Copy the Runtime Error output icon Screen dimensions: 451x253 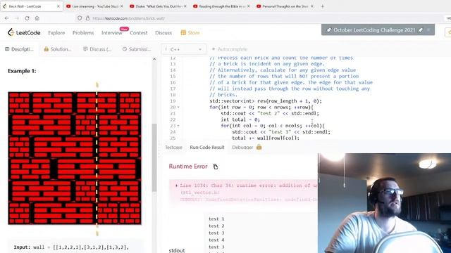tap(215, 167)
